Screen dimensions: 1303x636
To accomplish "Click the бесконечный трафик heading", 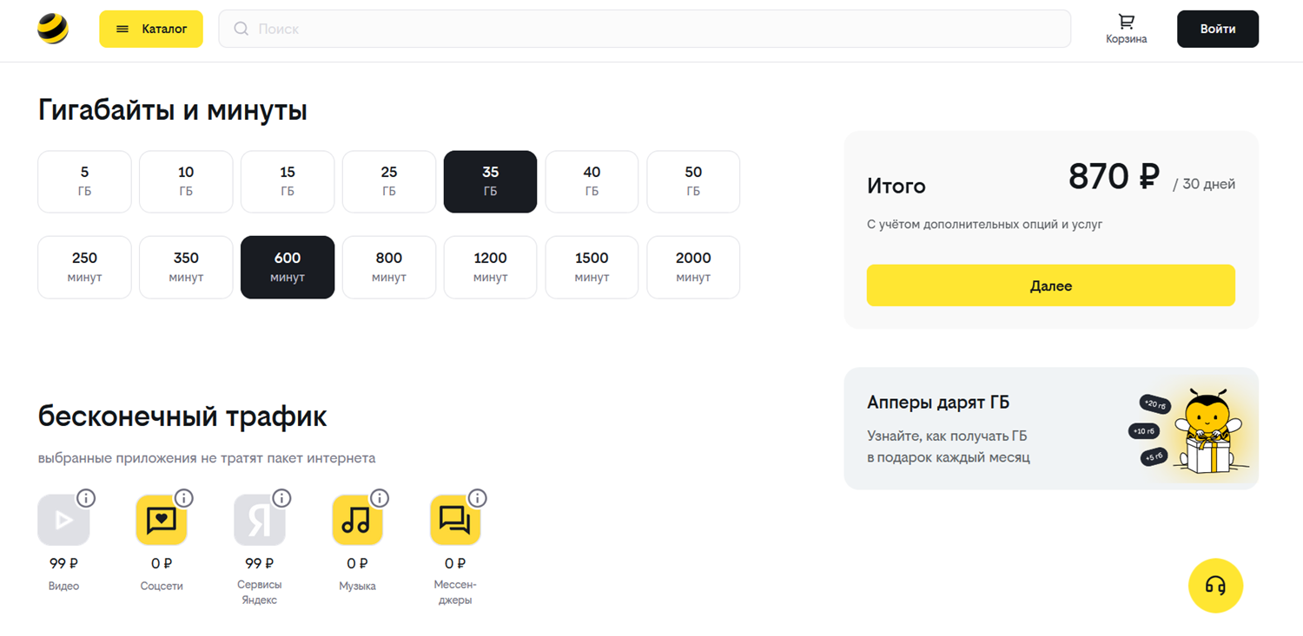I will tap(182, 416).
